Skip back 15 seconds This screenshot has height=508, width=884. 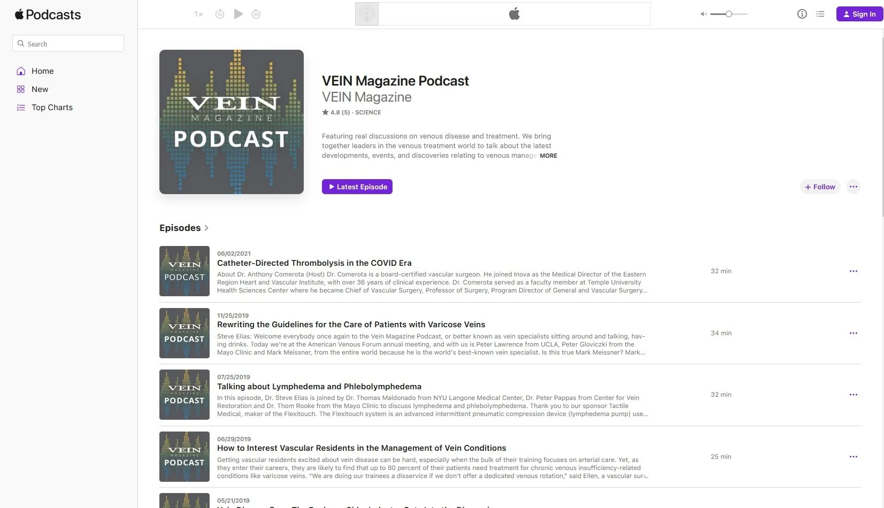click(x=219, y=14)
